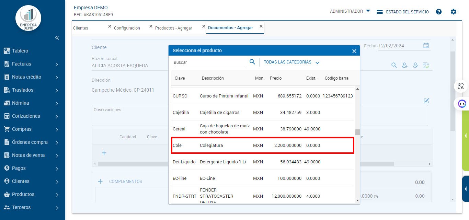Viewport: 469px width, 220px height.
Task: Expand the Nómina submenu arrow
Action: (x=57, y=103)
